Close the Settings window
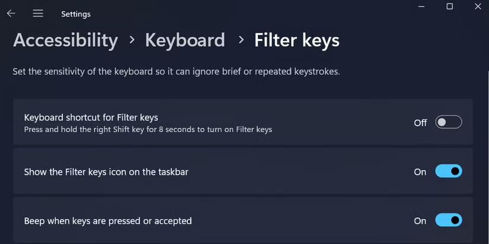 point(478,6)
